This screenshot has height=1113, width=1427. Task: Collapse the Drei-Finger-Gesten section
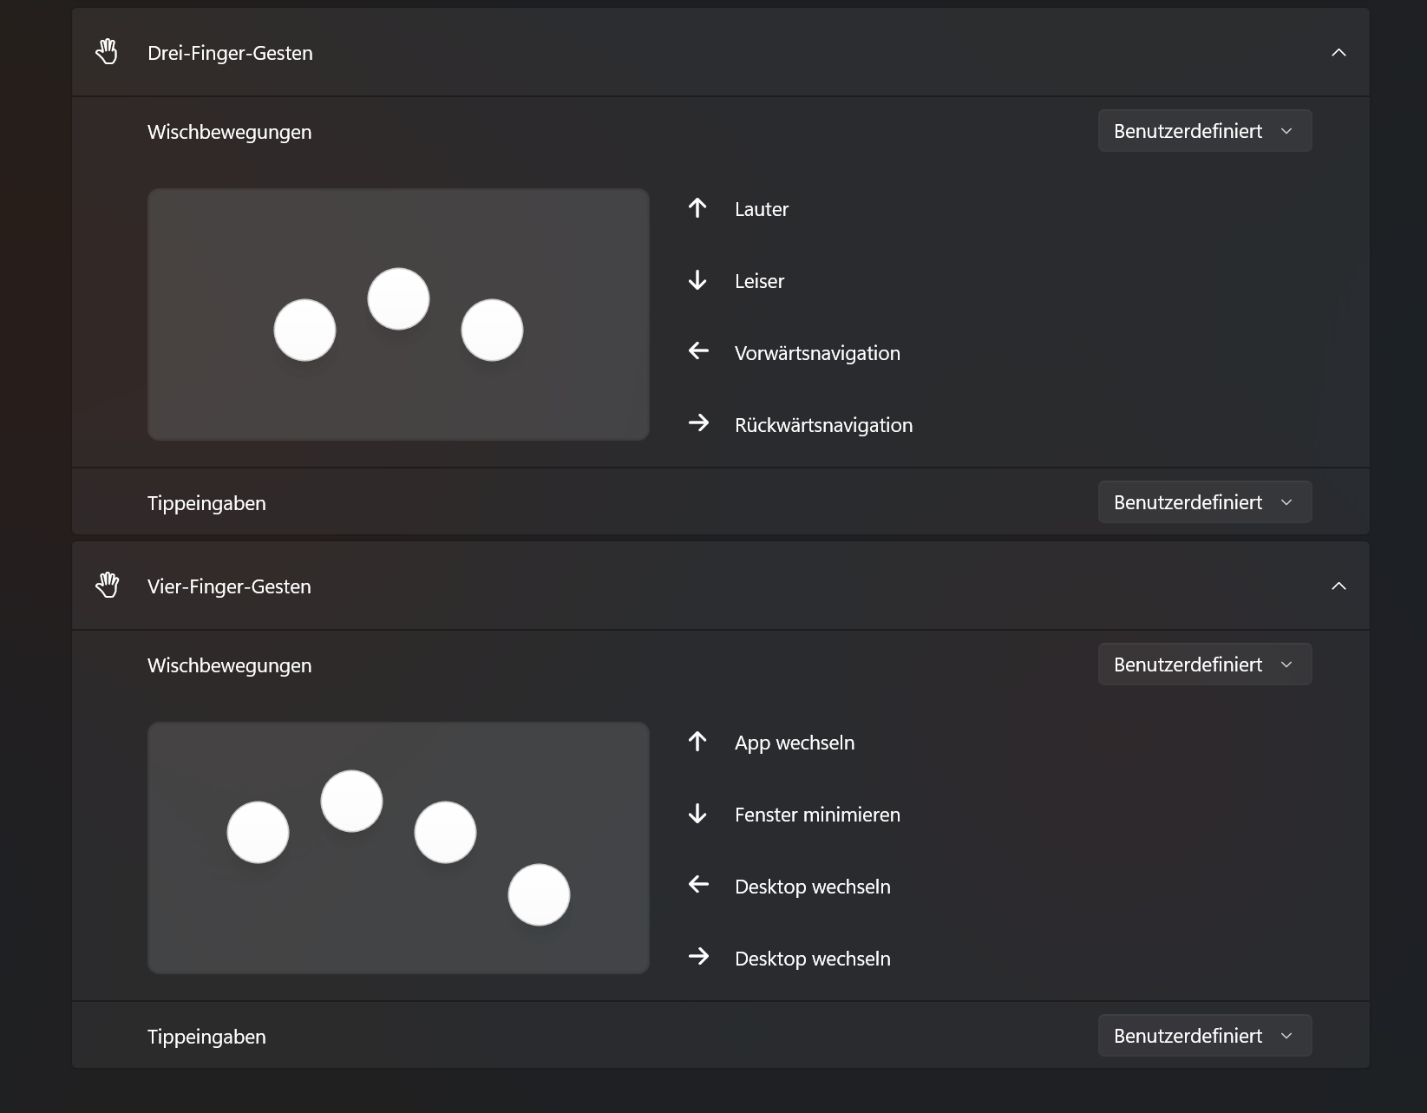[x=1339, y=53]
